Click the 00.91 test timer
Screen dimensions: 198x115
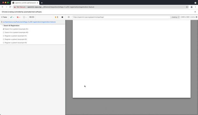[x=32, y=17]
